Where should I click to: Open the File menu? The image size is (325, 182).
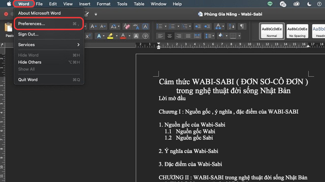pos(39,4)
